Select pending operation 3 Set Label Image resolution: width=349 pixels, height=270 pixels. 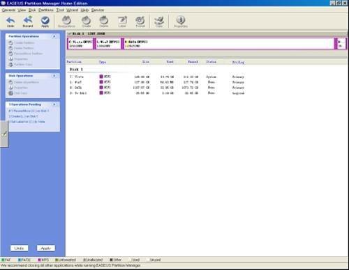coord(27,122)
